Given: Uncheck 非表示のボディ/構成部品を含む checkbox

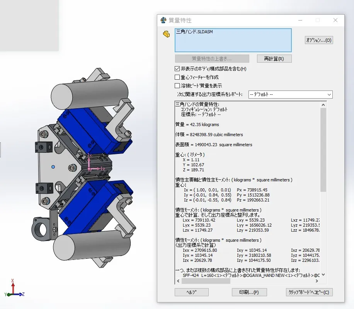Looking at the screenshot, I should (177, 69).
